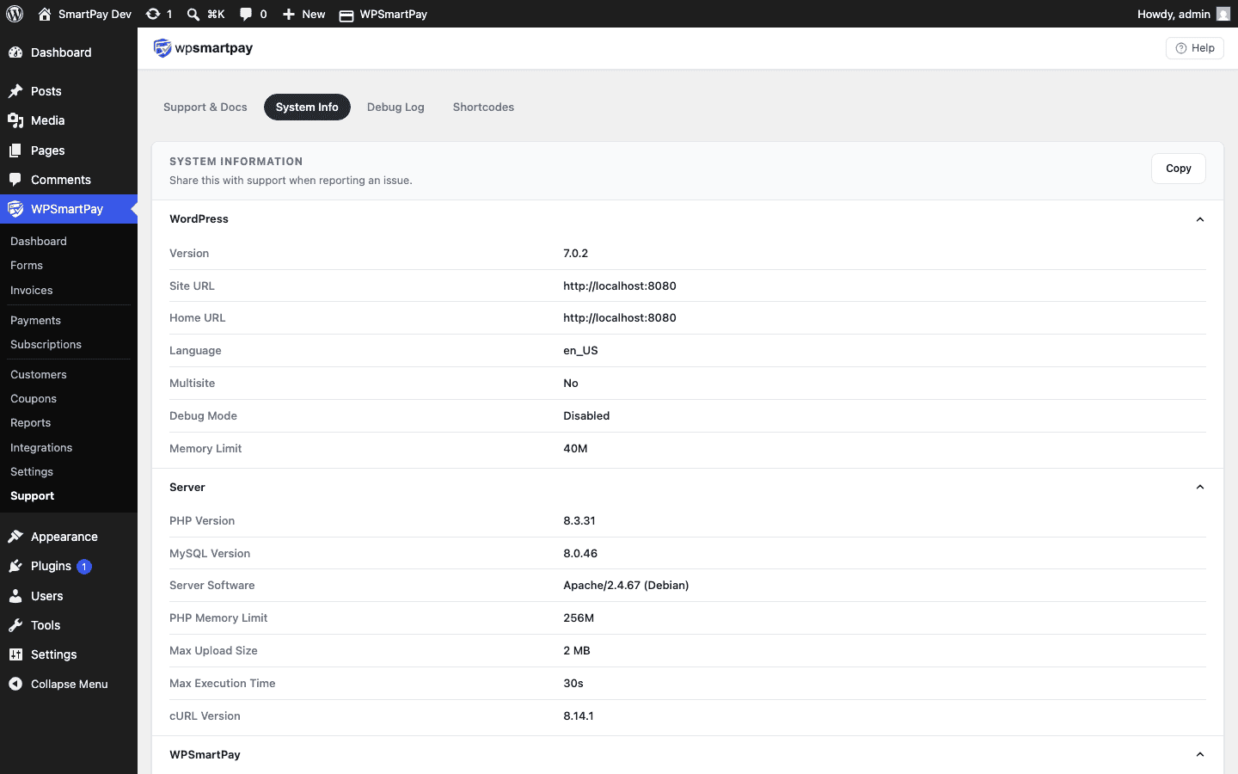The image size is (1238, 774).
Task: Click the Users person icon
Action: (x=15, y=596)
